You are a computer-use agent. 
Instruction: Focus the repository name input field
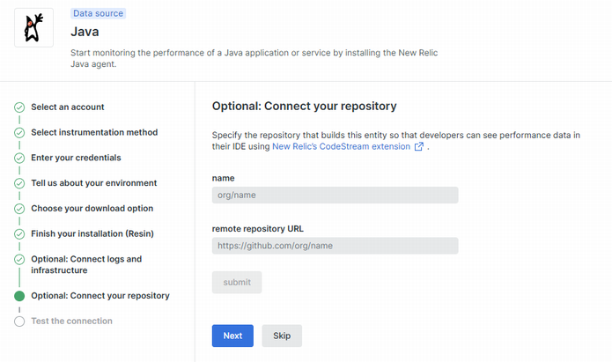(335, 196)
